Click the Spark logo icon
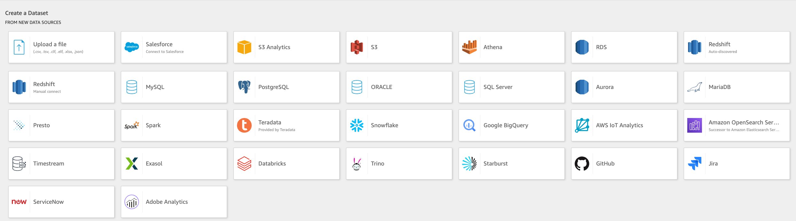Viewport: 796px width, 221px height. coord(132,125)
